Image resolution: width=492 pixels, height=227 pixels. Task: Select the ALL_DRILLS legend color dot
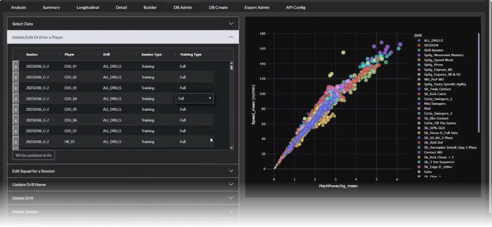pyautogui.click(x=418, y=40)
